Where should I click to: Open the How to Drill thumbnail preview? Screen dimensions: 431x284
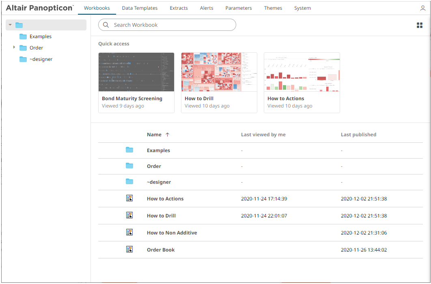219,72
